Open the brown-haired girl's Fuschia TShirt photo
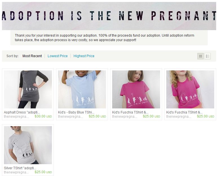This screenshot has width=219, height=176. pyautogui.click(x=136, y=89)
